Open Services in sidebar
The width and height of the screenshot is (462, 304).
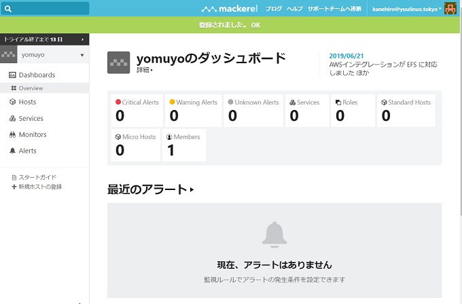point(31,118)
